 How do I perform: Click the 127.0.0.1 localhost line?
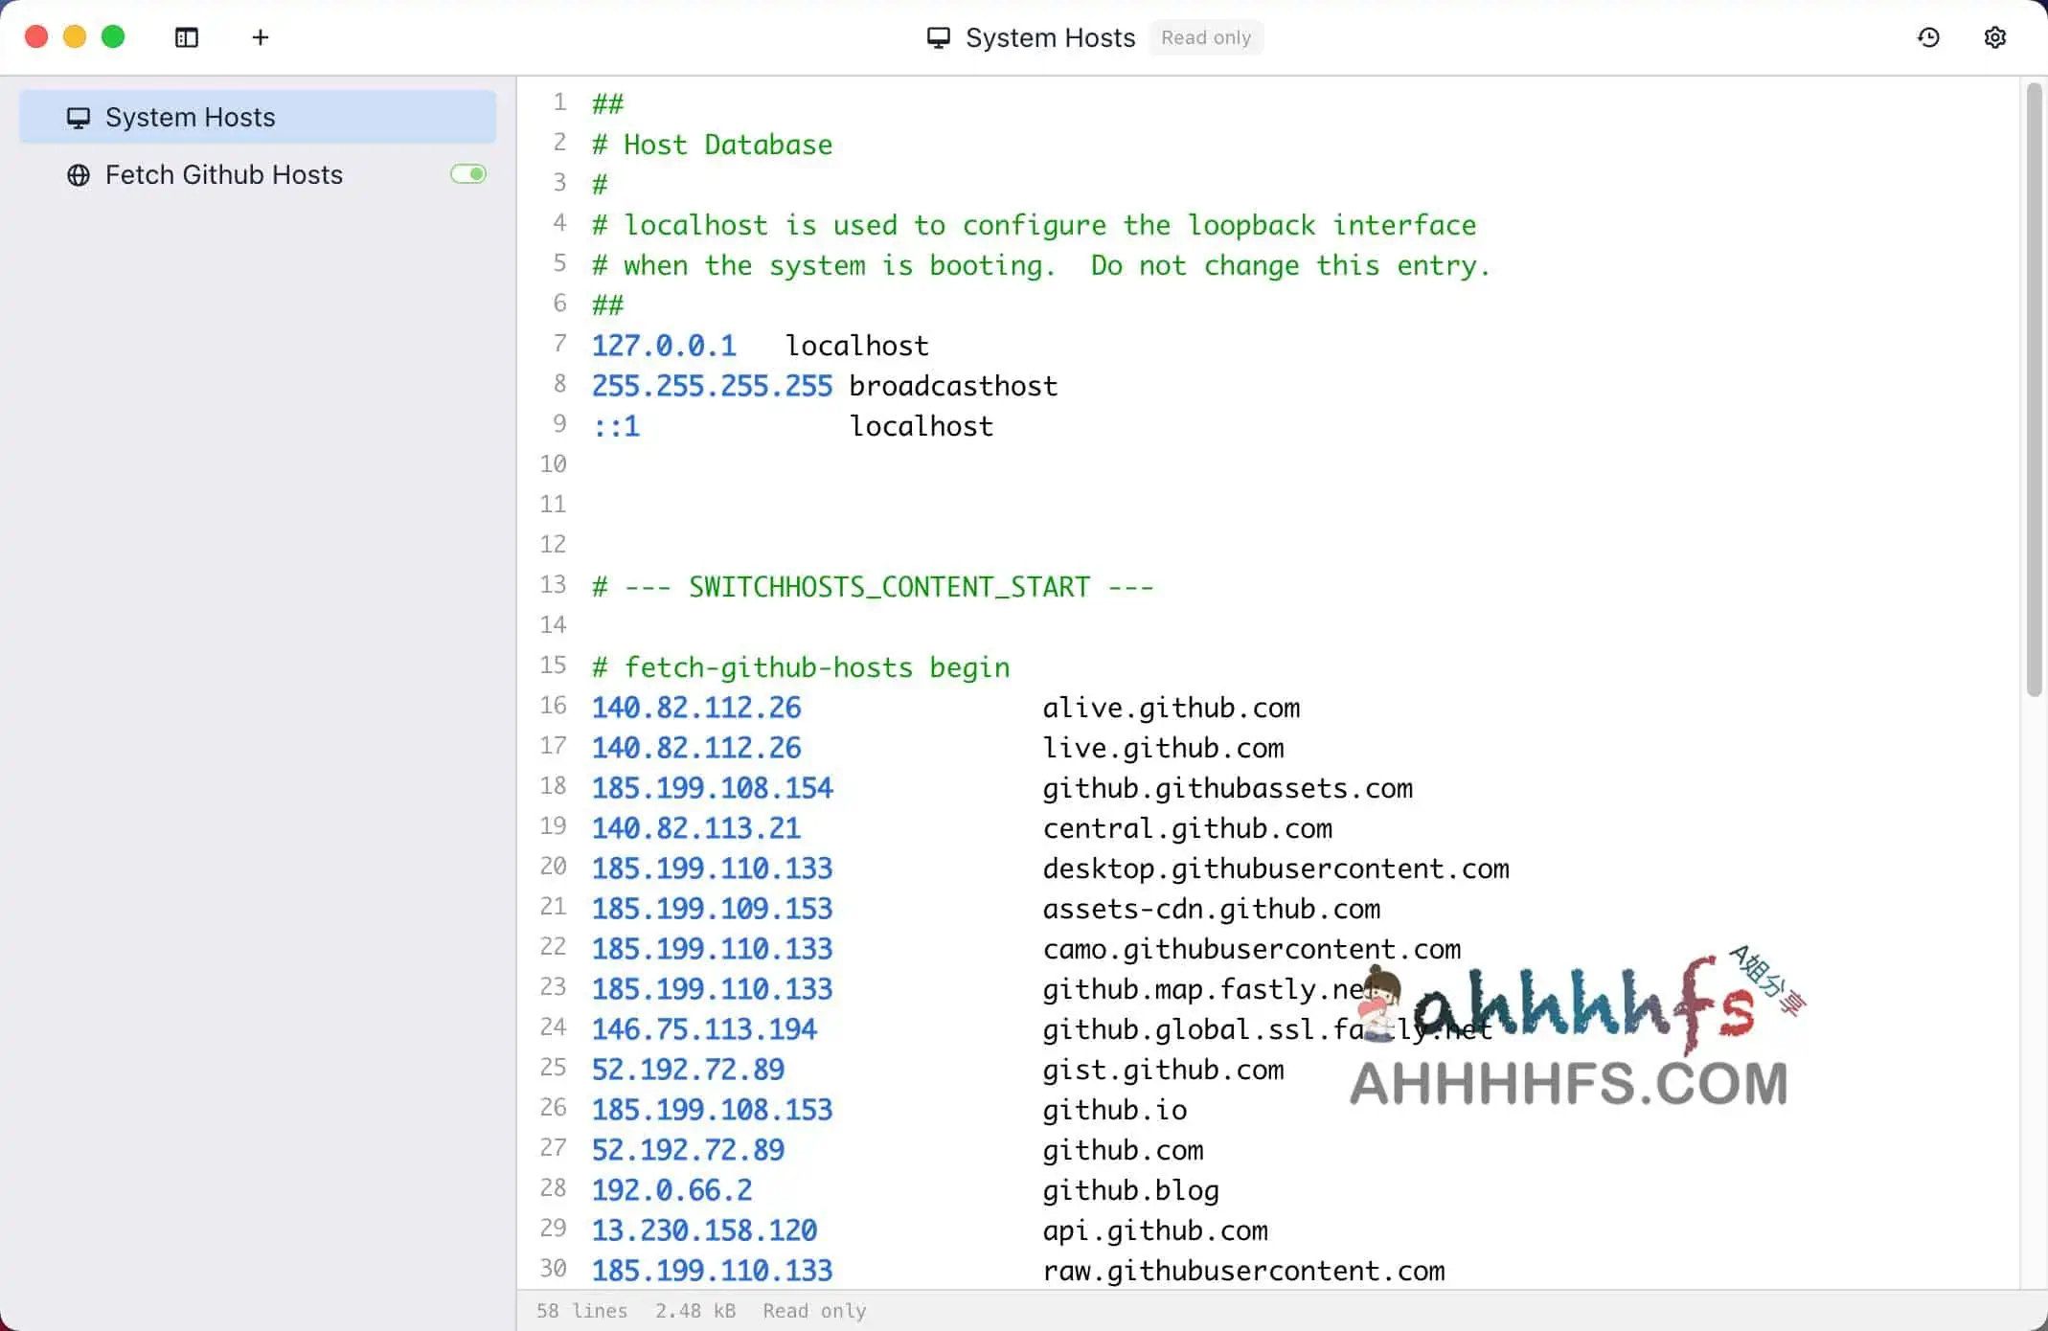pos(760,346)
